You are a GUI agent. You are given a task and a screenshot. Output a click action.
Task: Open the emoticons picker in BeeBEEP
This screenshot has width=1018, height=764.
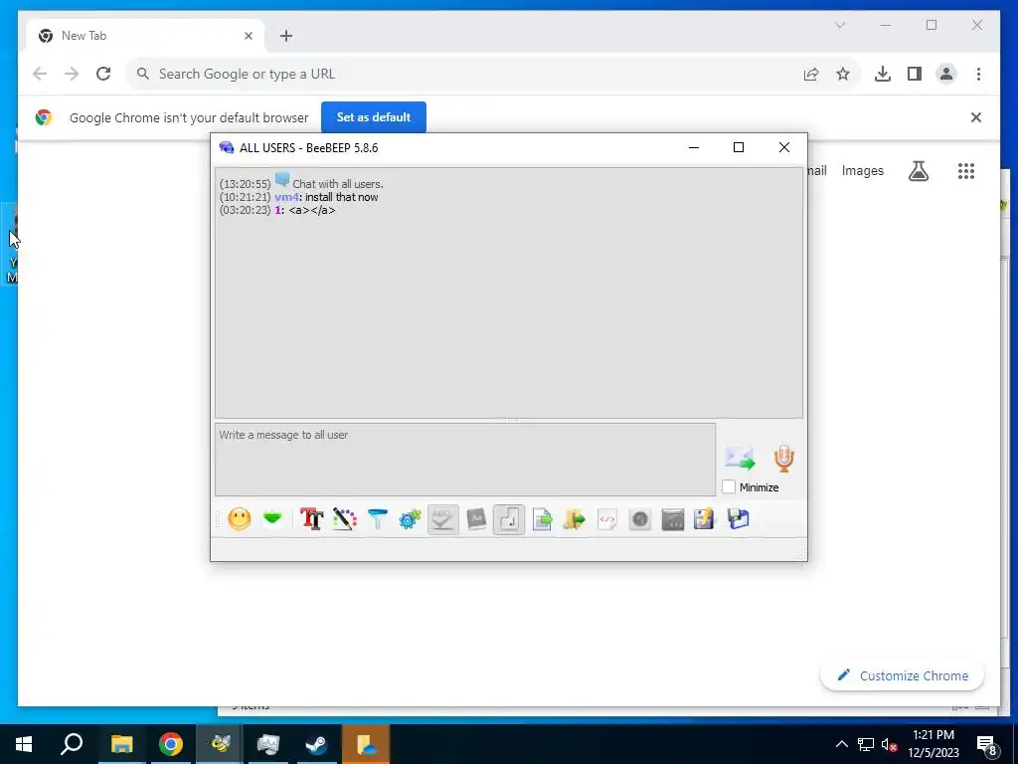(x=239, y=519)
